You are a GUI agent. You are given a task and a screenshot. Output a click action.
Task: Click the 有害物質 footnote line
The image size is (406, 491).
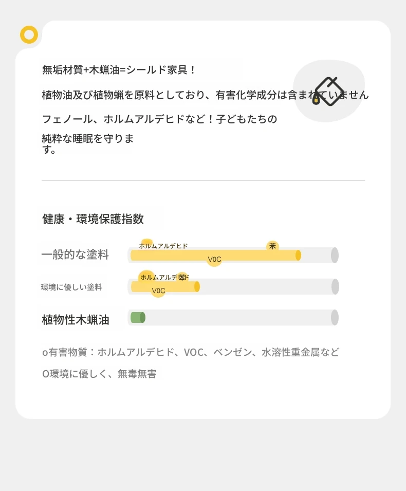click(x=191, y=352)
